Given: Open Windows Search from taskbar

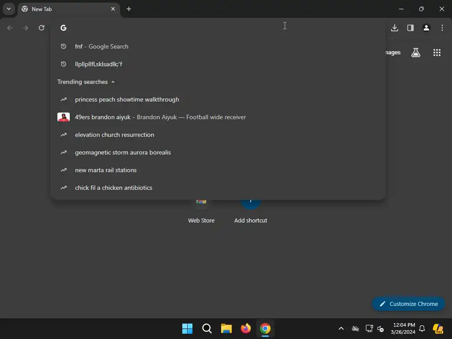Looking at the screenshot, I should [207, 328].
